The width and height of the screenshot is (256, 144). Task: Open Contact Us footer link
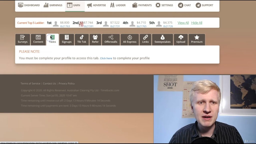click(x=49, y=83)
